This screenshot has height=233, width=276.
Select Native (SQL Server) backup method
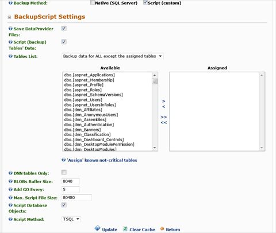click(x=93, y=2)
